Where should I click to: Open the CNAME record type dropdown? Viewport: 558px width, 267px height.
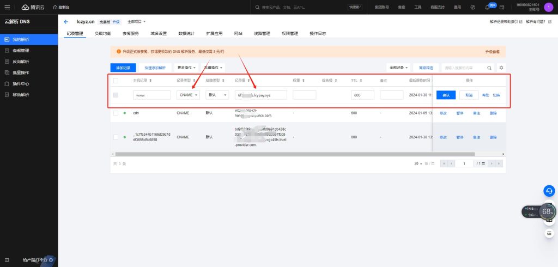point(188,95)
